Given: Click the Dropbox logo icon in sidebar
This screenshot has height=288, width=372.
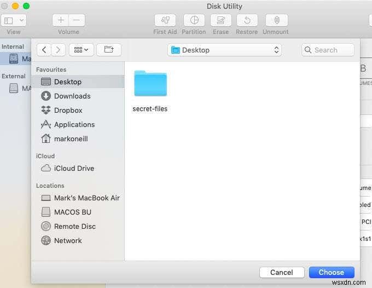Looking at the screenshot, I should pyautogui.click(x=46, y=110).
